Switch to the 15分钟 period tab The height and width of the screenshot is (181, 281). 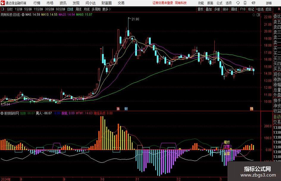(38, 9)
